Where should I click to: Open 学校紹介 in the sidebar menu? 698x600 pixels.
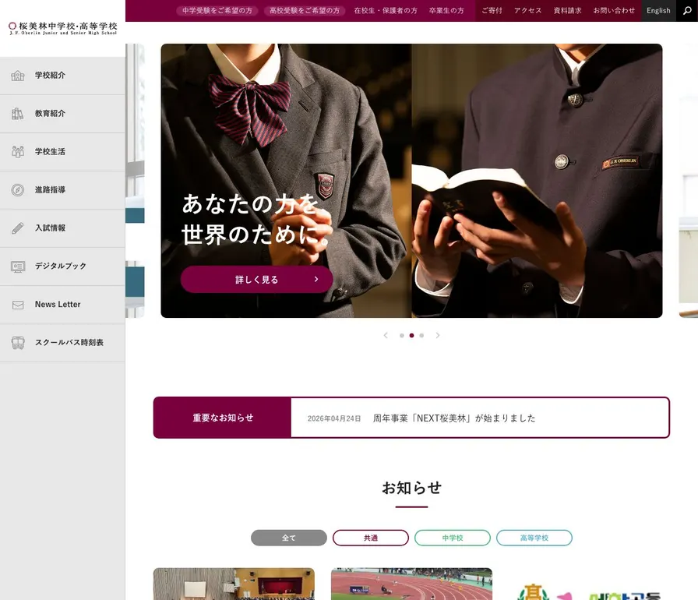[62, 76]
